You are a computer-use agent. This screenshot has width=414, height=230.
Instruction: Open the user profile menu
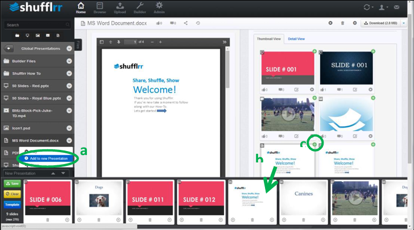click(382, 7)
